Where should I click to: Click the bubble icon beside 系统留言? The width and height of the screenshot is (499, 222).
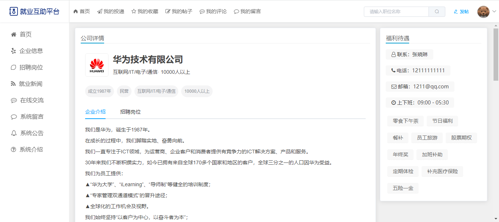click(14, 117)
